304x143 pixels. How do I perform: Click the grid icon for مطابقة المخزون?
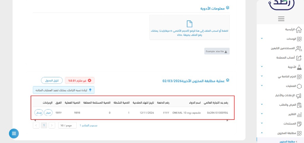click(x=299, y=133)
